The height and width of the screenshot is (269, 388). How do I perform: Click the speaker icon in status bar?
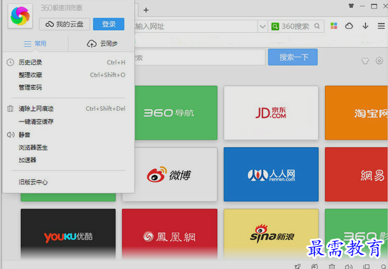point(349,266)
